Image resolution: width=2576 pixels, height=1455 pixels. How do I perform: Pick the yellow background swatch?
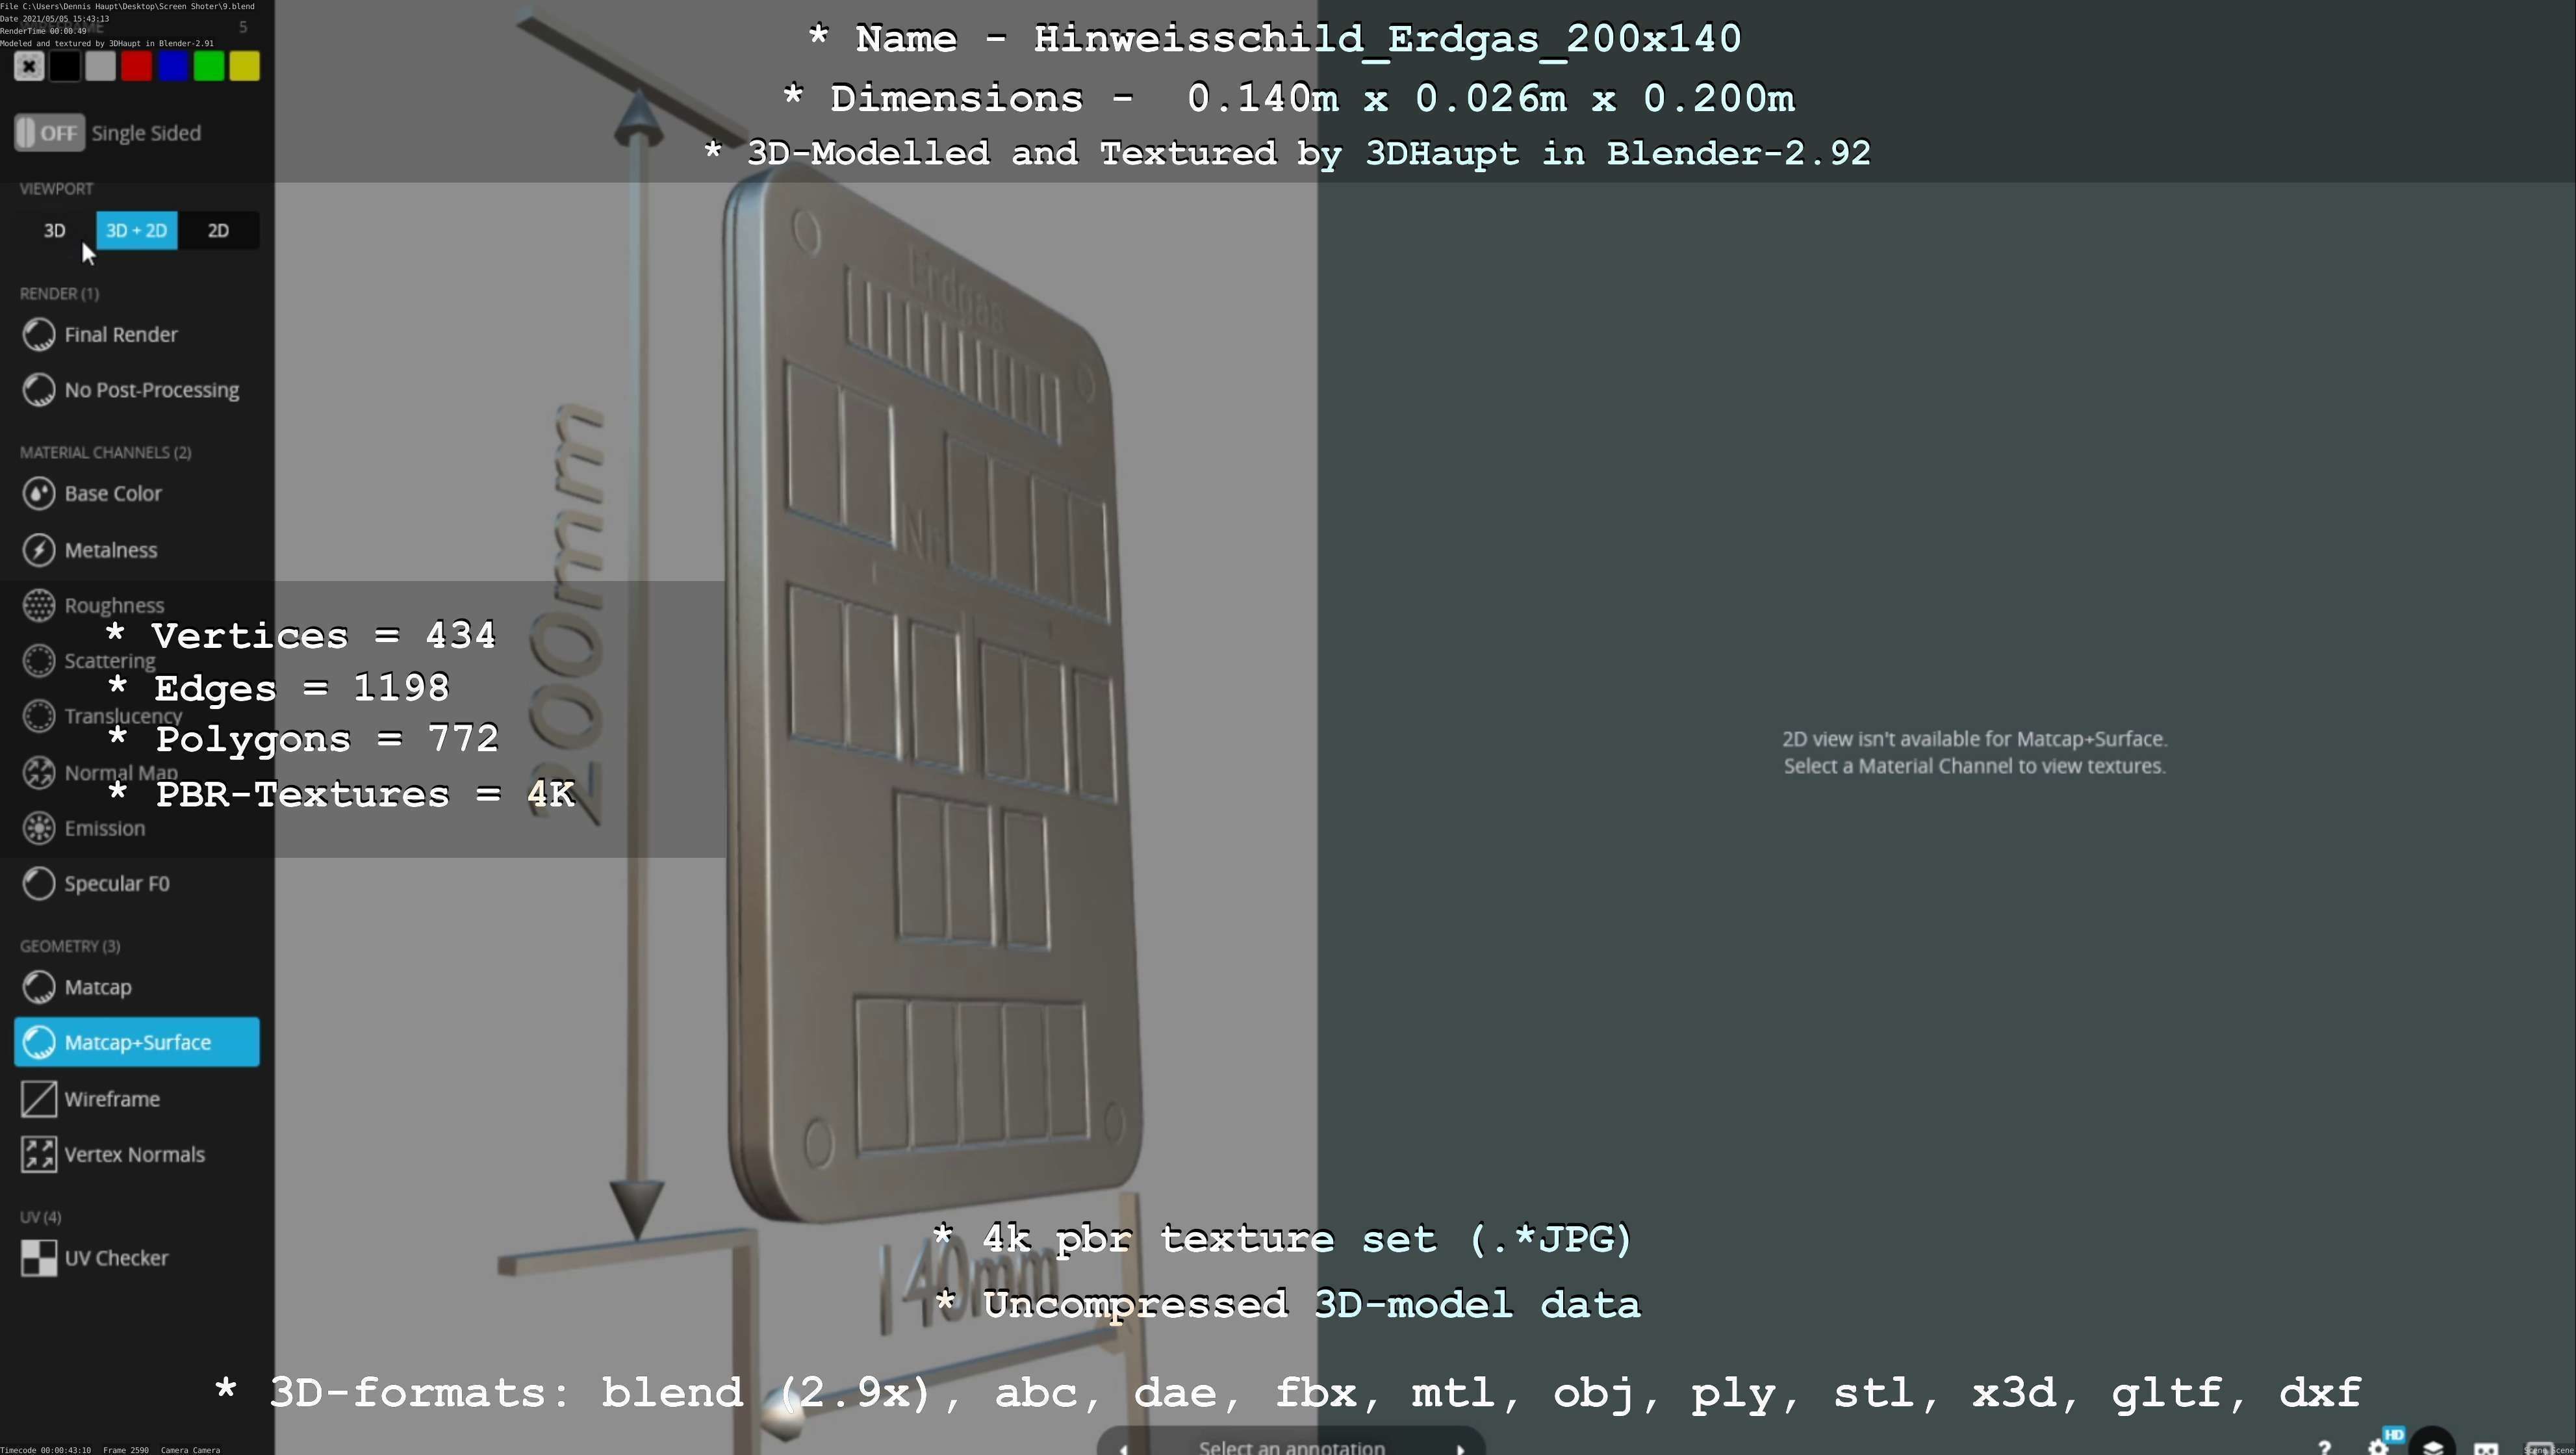[245, 67]
